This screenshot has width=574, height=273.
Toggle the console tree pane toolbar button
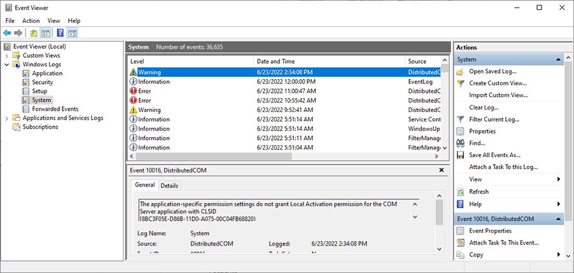click(46, 33)
